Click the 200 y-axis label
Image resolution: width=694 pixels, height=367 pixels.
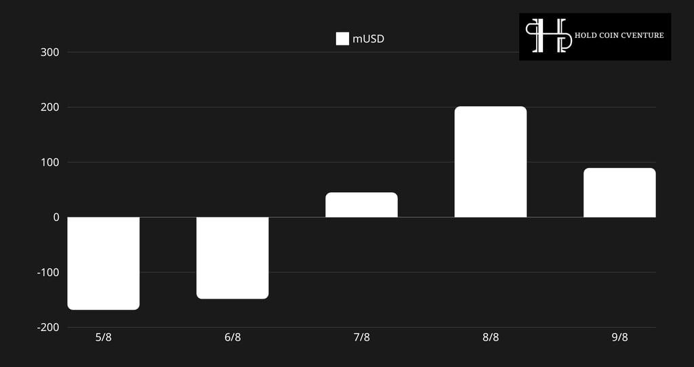(x=49, y=107)
